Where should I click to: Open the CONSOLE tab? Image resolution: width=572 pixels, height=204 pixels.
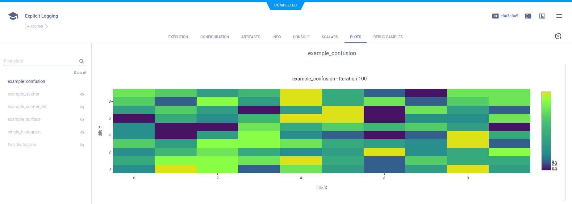[x=301, y=37]
